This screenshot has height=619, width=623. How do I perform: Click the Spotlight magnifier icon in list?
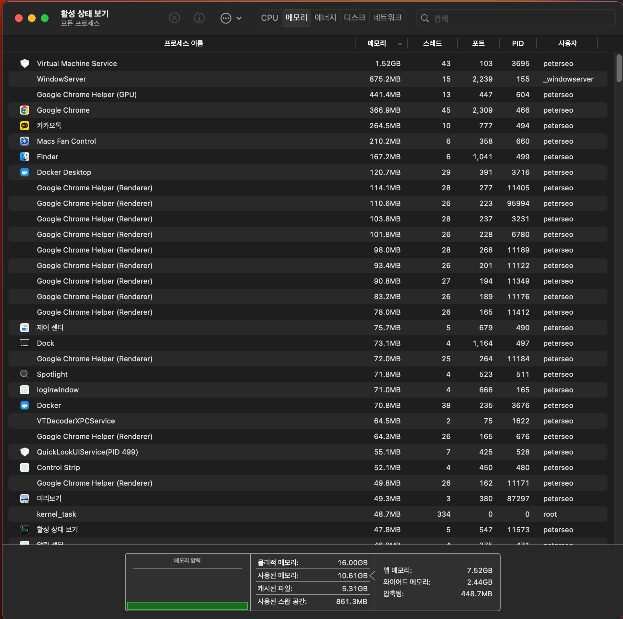tap(25, 374)
